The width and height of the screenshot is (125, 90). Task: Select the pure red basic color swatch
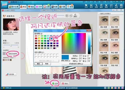[36, 38]
